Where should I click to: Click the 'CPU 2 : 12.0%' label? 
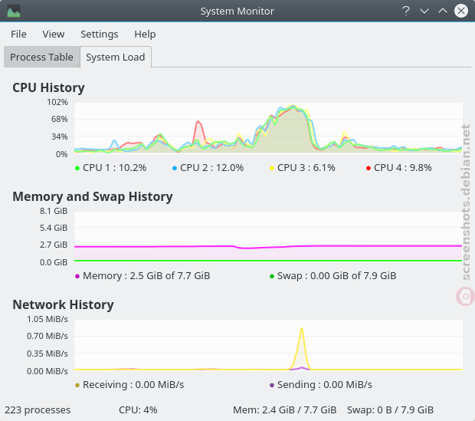[211, 168]
